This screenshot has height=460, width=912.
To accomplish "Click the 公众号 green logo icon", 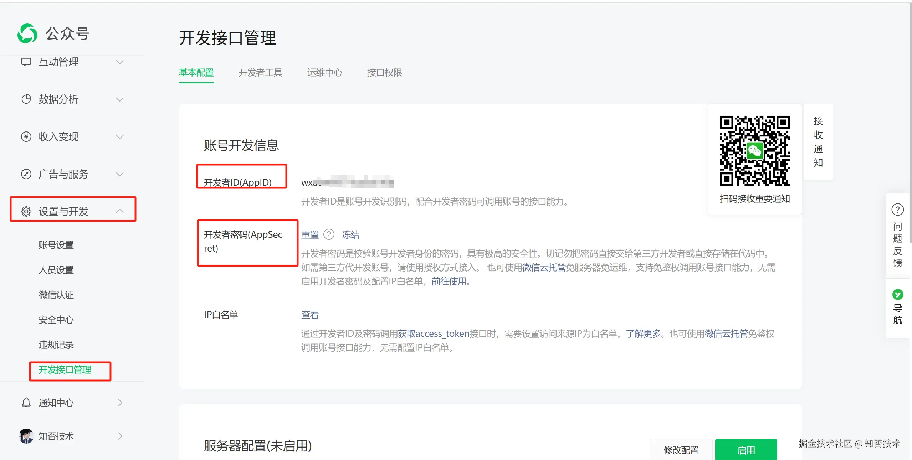I will [x=27, y=33].
